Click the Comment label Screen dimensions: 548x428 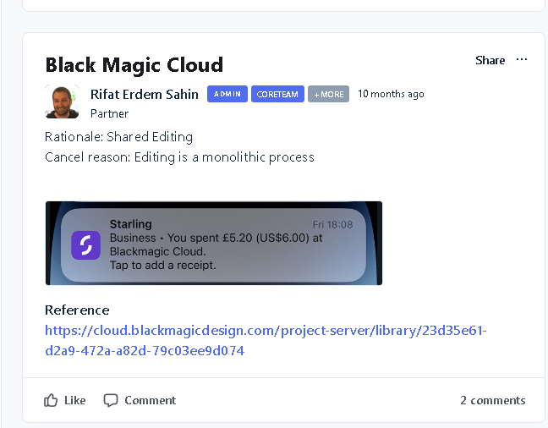point(151,400)
